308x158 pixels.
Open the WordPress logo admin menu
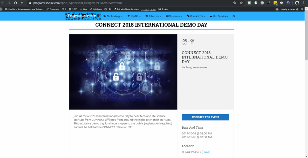2,9
